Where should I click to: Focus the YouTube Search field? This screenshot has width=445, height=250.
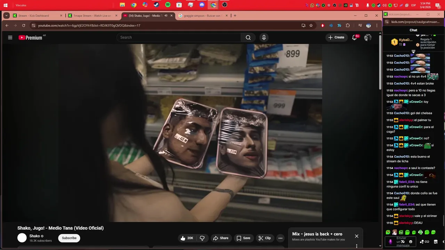(179, 37)
